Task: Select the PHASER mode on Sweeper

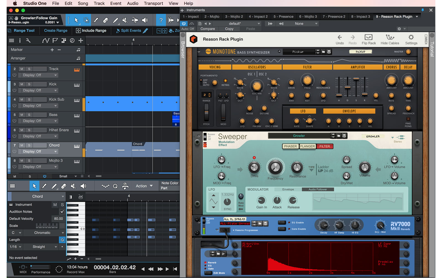Action: pyautogui.click(x=291, y=146)
